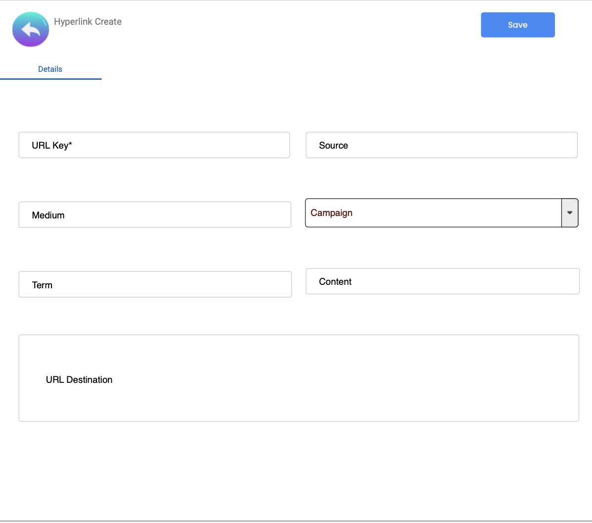Click the Term input box
This screenshot has height=523, width=592.
coord(155,285)
